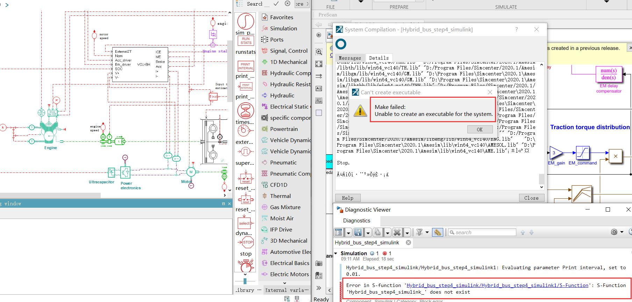The height and width of the screenshot is (302, 632).
Task: Switch to the Details tab
Action: 379,58
